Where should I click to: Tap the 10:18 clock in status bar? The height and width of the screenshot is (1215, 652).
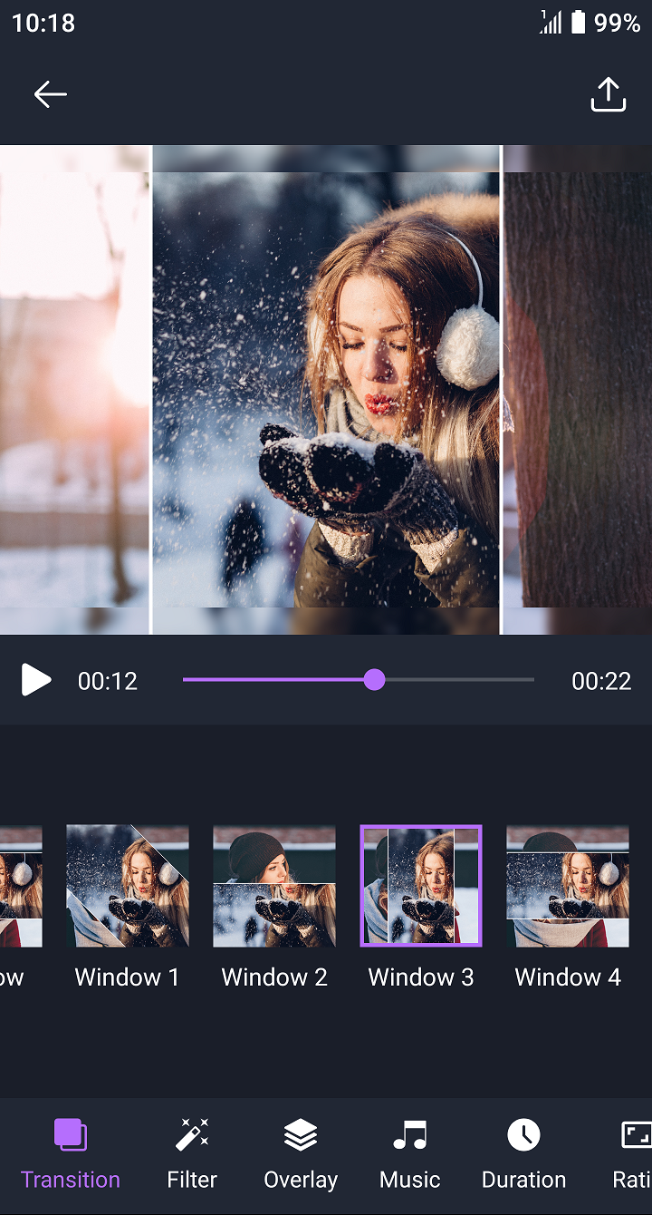pyautogui.click(x=43, y=23)
